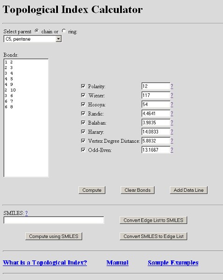Toggle the Odd-Even checkbox
This screenshot has width=223, height=280.
click(83, 150)
